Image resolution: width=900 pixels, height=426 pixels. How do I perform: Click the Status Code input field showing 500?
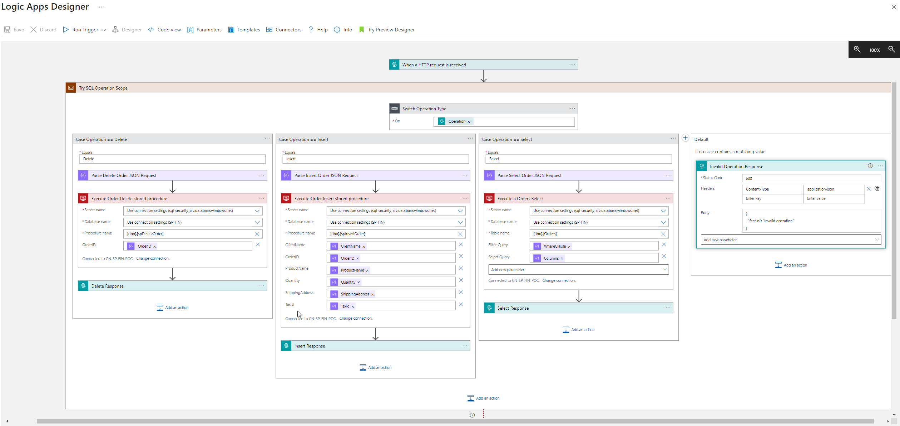(x=811, y=178)
